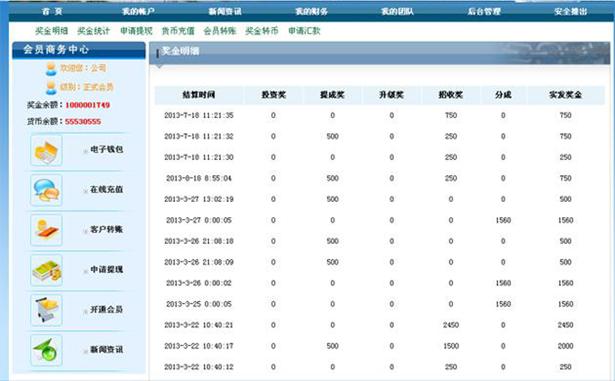Select the 2013-8-18 8:55:04 timestamp
Viewport: 615px width, 381px height.
coord(199,178)
